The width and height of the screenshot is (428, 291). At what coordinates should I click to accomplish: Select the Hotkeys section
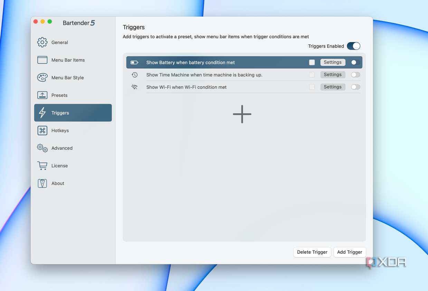(x=60, y=130)
